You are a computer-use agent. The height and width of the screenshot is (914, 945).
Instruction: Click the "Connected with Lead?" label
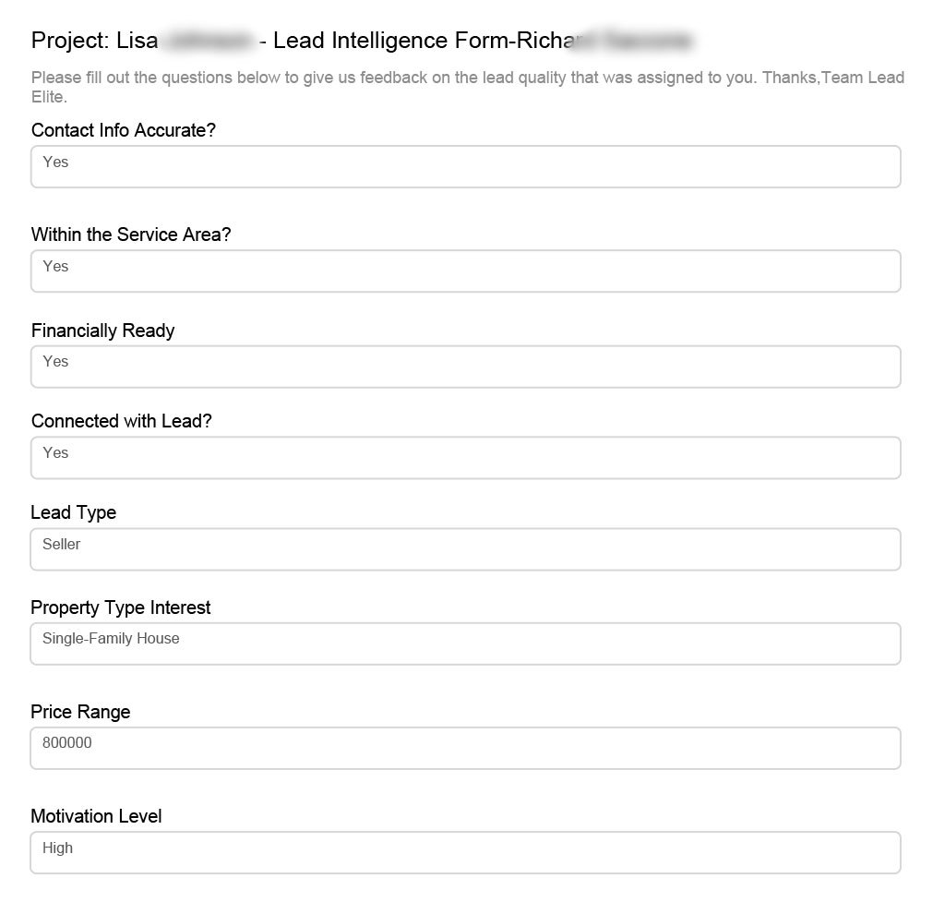[x=122, y=421]
